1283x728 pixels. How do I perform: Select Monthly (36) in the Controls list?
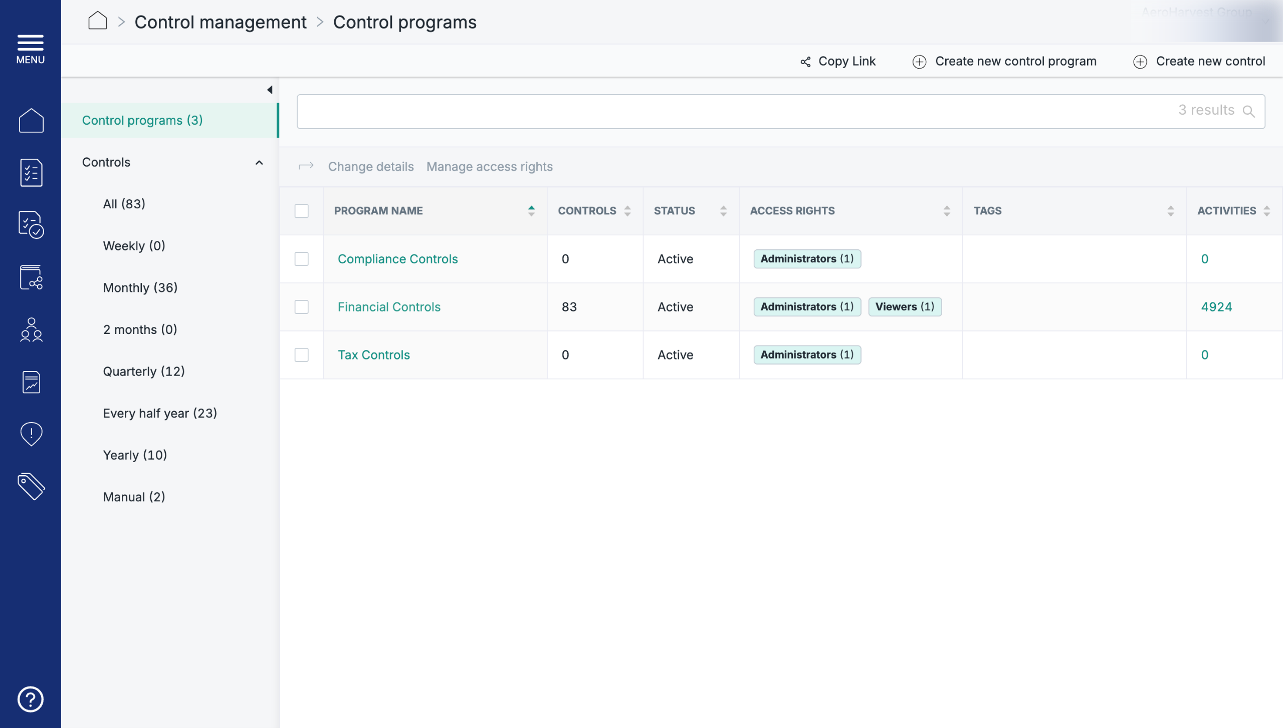[x=140, y=288]
